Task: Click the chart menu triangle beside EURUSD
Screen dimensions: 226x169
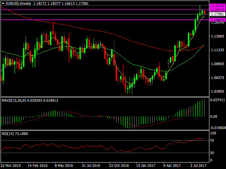Action: pyautogui.click(x=3, y=4)
